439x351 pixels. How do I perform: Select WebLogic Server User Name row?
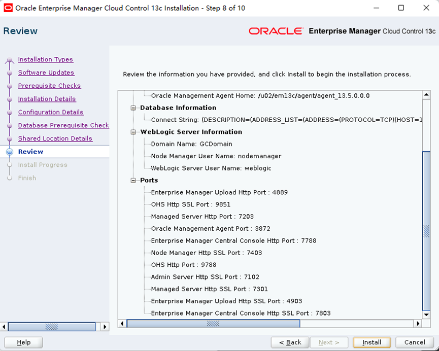[x=211, y=168]
